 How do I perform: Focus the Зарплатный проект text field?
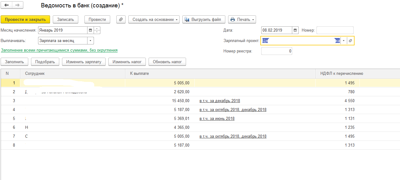[x=301, y=41]
